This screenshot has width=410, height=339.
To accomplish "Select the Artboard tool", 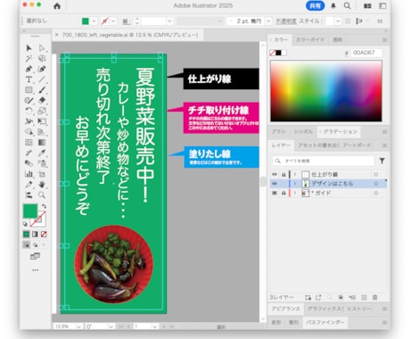I will [42, 174].
